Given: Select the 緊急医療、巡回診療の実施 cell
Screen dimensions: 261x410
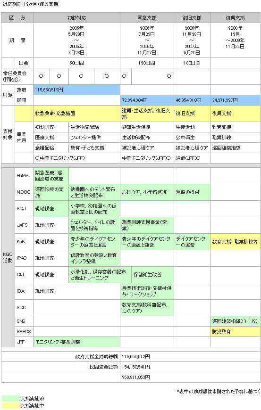Looking at the screenshot, I should click(51, 176).
